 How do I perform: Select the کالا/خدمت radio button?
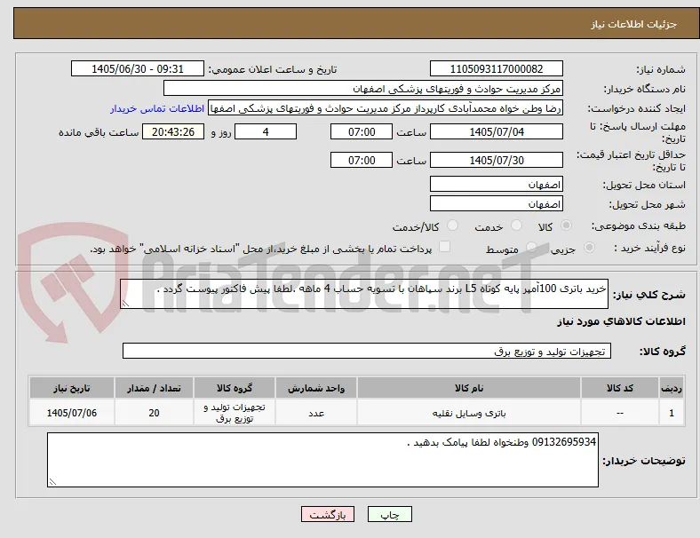[453, 225]
